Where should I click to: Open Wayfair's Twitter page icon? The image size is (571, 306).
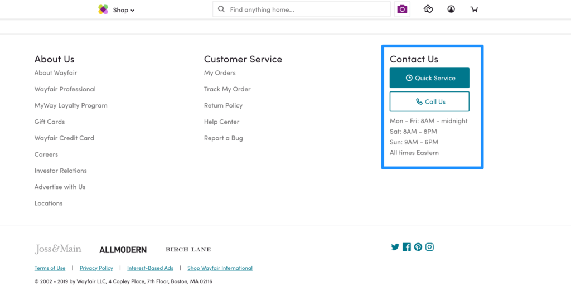click(x=395, y=247)
